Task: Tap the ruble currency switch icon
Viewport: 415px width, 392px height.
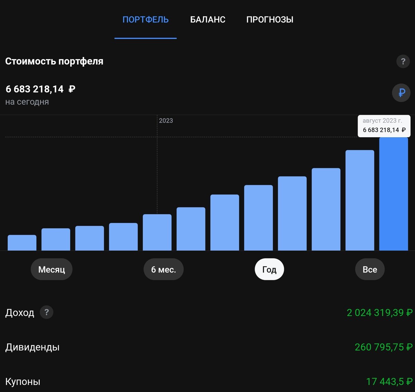Action: [x=401, y=93]
